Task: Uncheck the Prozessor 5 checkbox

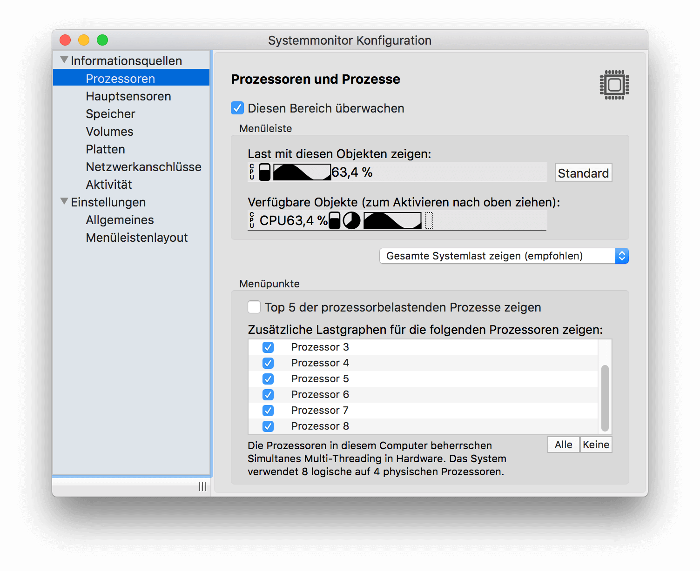Action: [268, 379]
